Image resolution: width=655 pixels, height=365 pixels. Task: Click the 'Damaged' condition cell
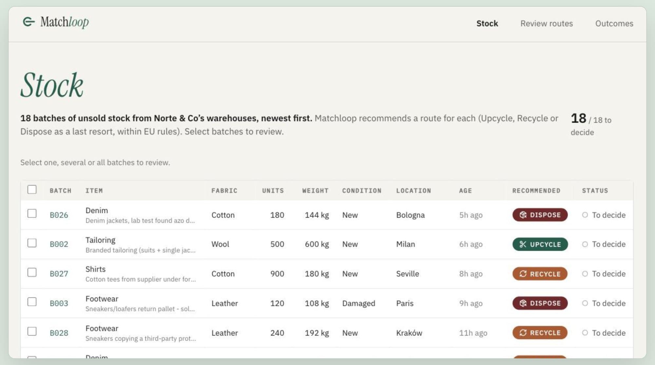pyautogui.click(x=359, y=303)
